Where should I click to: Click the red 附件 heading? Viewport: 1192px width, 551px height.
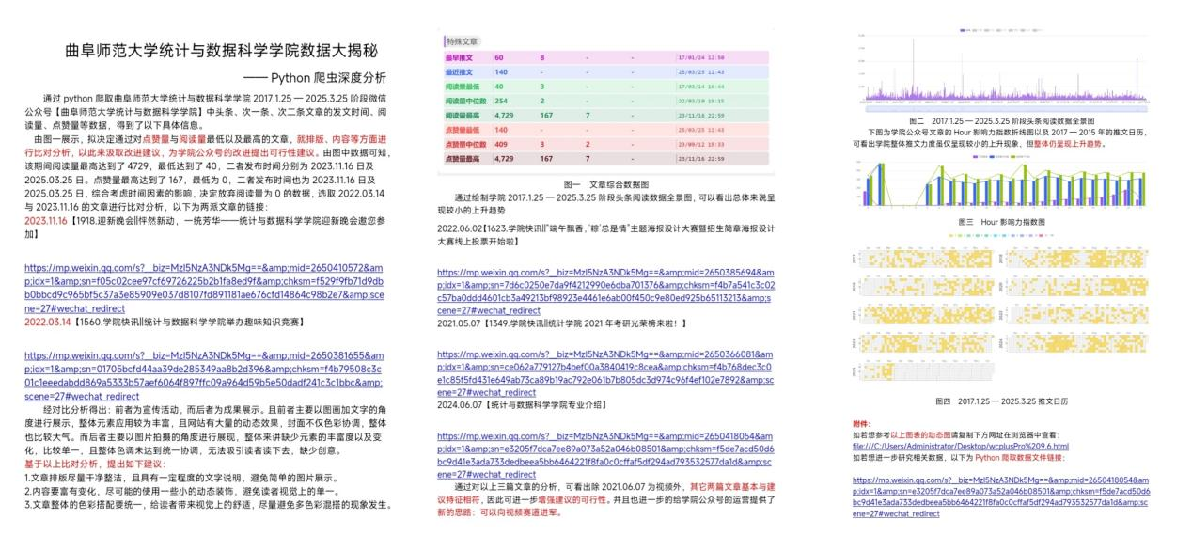[861, 424]
